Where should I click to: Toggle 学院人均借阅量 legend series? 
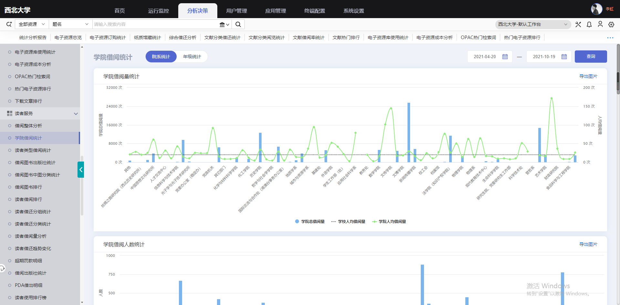point(389,222)
